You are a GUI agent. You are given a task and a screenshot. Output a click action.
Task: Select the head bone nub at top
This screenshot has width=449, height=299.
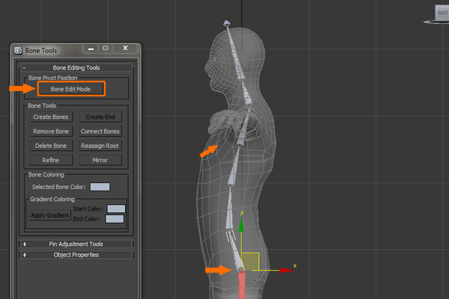pos(227,23)
